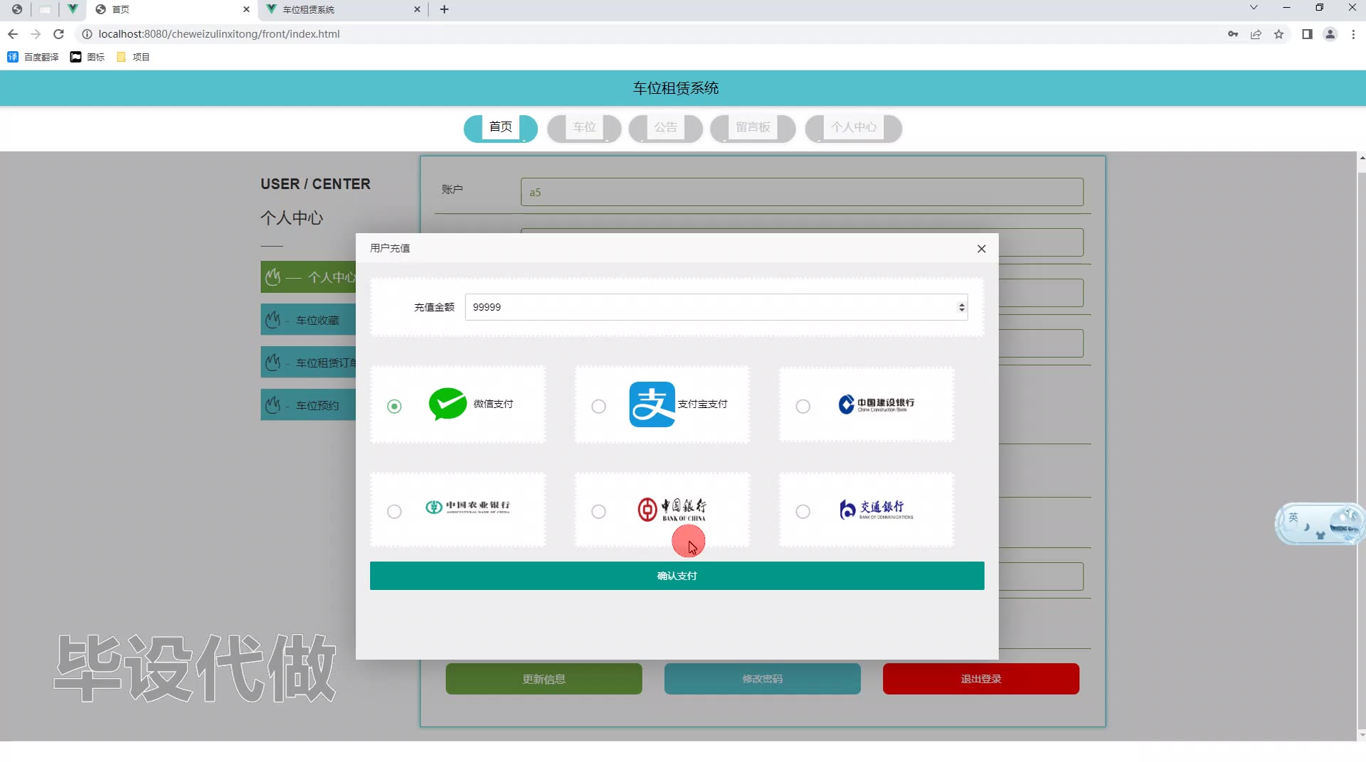This screenshot has height=762, width=1366.
Task: Click the 微信支付 label text
Action: (x=493, y=404)
